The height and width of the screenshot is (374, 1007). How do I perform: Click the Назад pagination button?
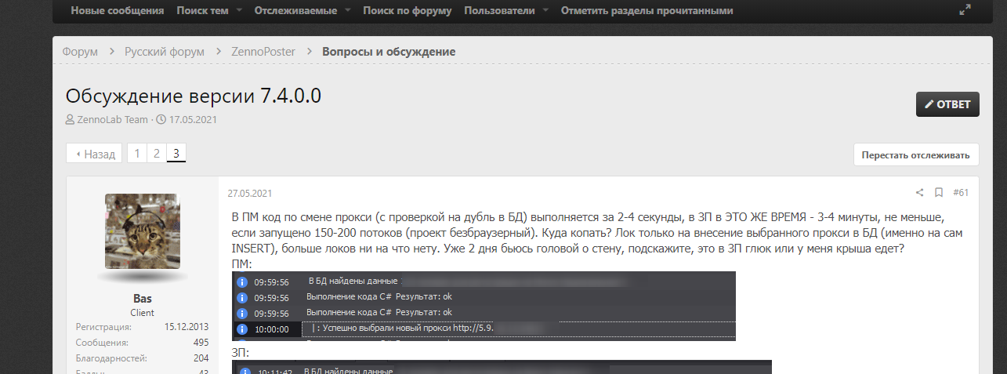pos(94,154)
